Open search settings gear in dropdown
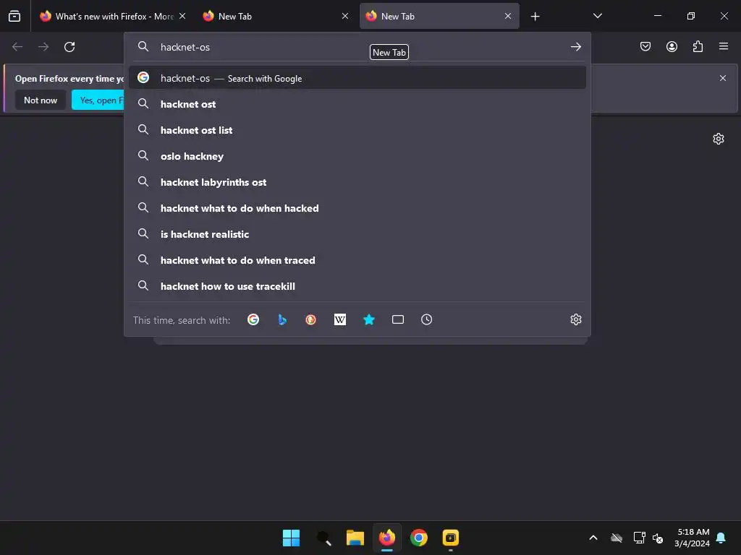 [575, 319]
